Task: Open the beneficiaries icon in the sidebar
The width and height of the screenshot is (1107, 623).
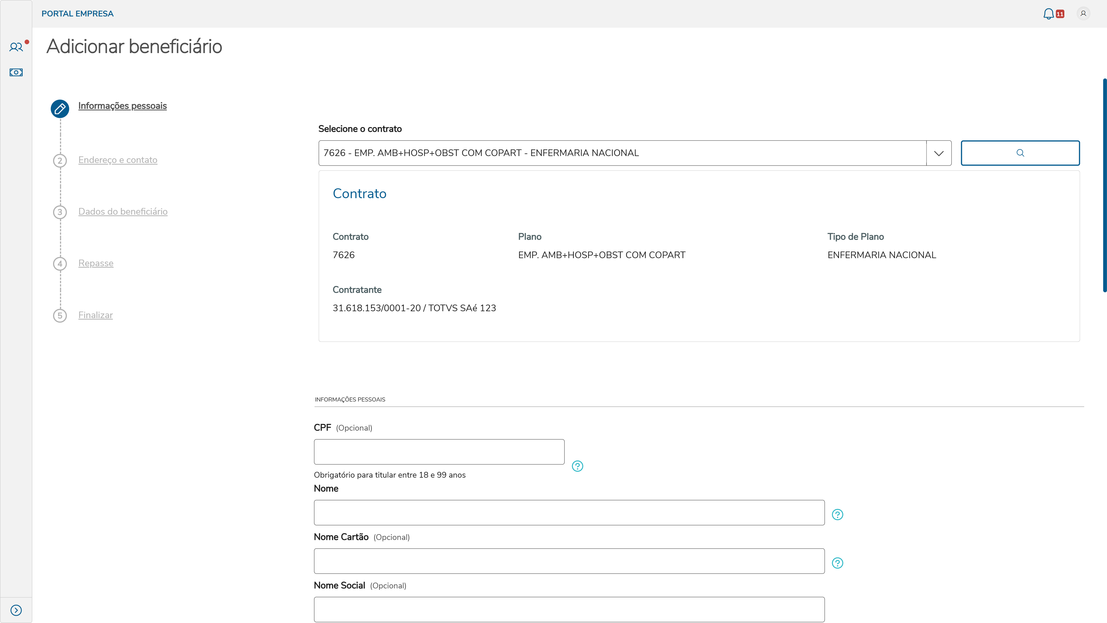Action: pyautogui.click(x=16, y=47)
